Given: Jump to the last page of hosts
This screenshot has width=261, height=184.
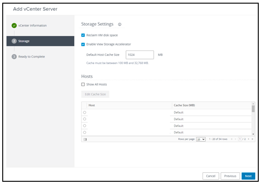Looking at the screenshot, I should [252, 139].
